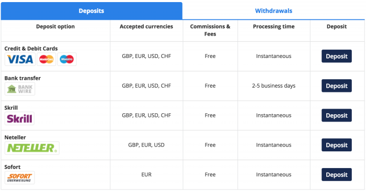Click the Bank transfer row label
The height and width of the screenshot is (191, 366).
pos(22,78)
